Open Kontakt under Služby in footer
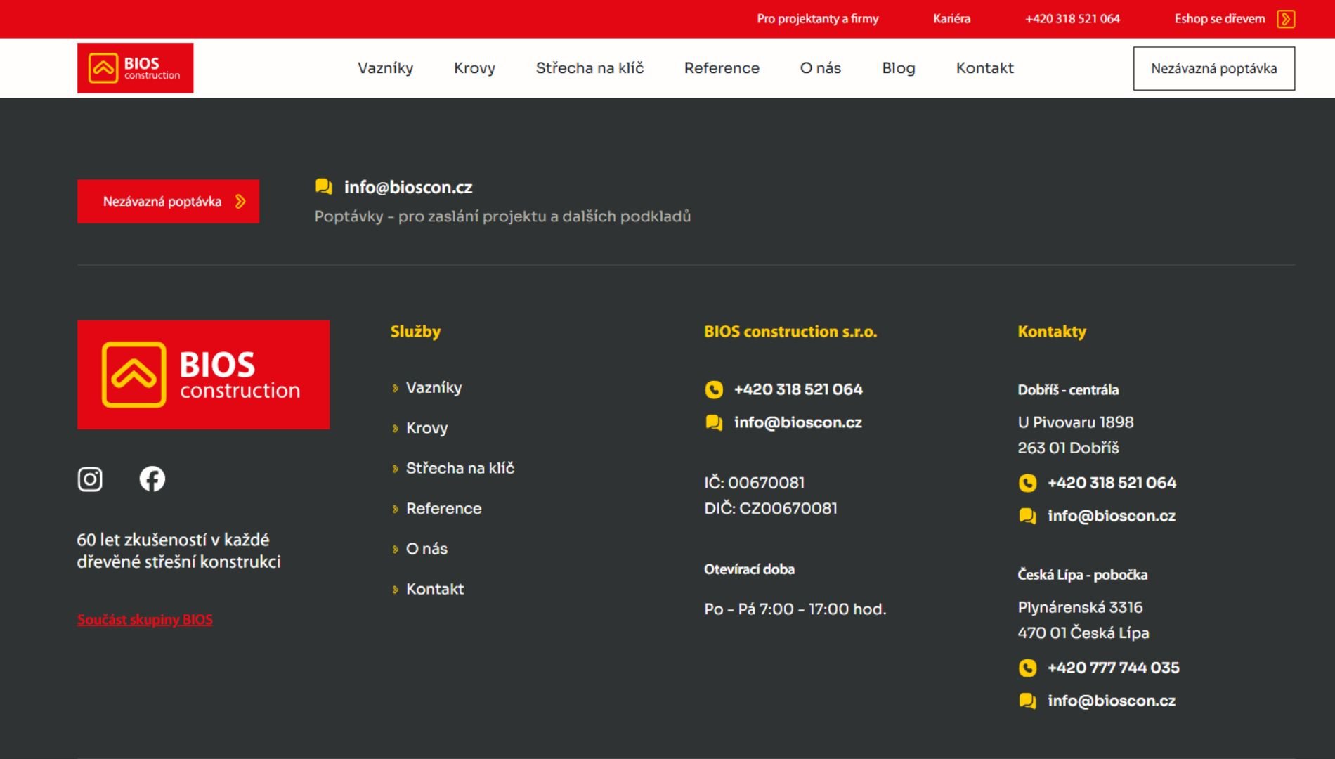 (x=435, y=589)
